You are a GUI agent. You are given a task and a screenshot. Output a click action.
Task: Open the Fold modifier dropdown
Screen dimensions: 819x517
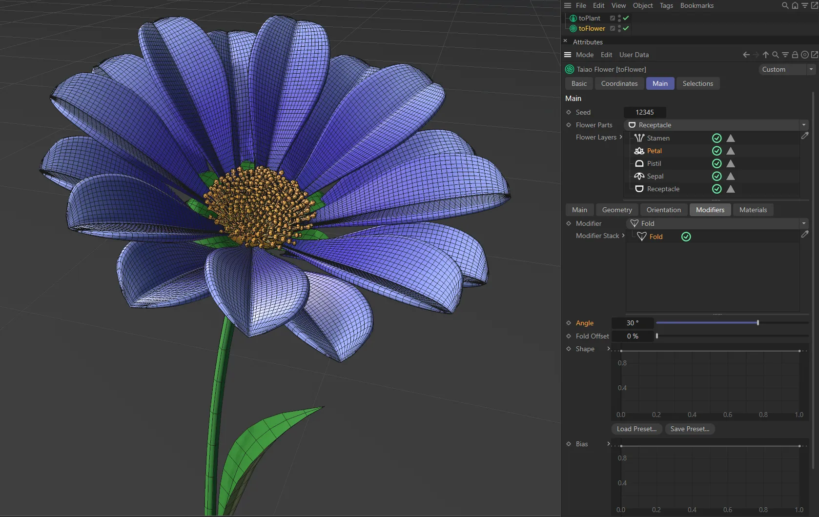tap(804, 223)
